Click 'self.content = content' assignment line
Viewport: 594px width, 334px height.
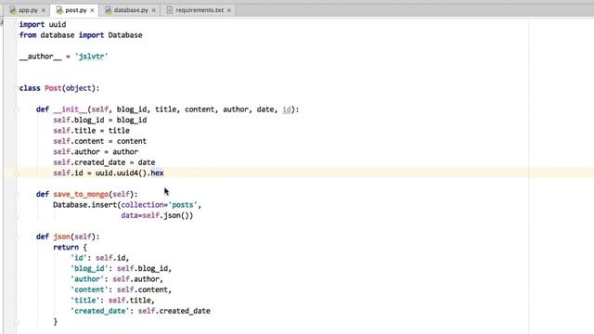99,141
